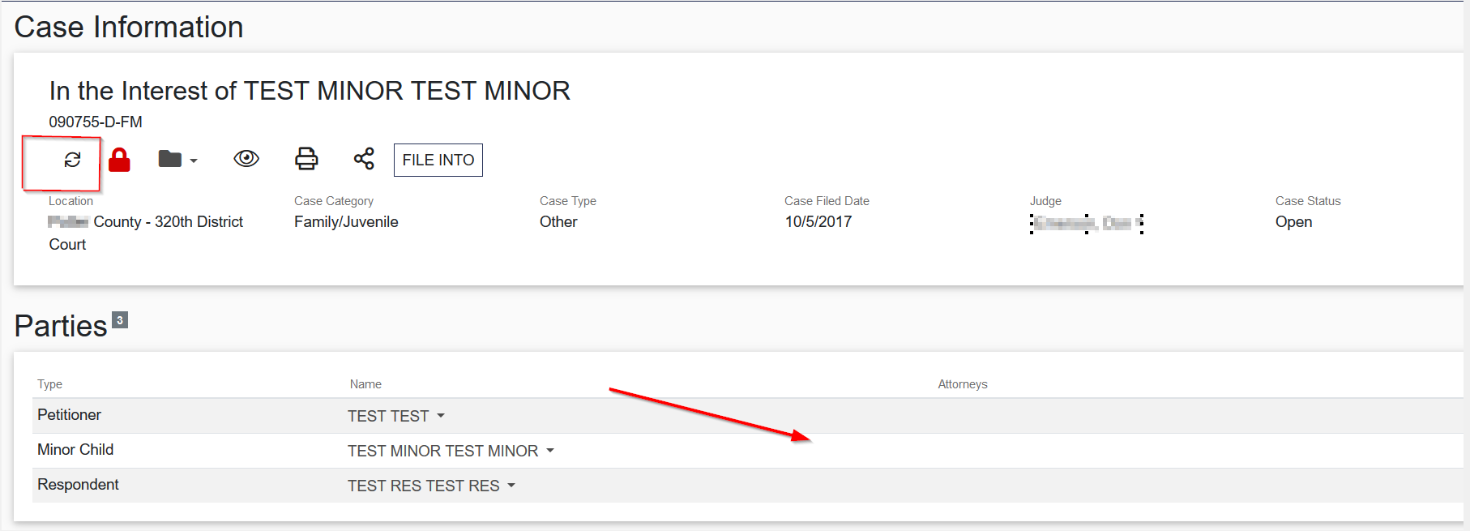
Task: Click case number 090755-D-FM
Action: click(96, 122)
